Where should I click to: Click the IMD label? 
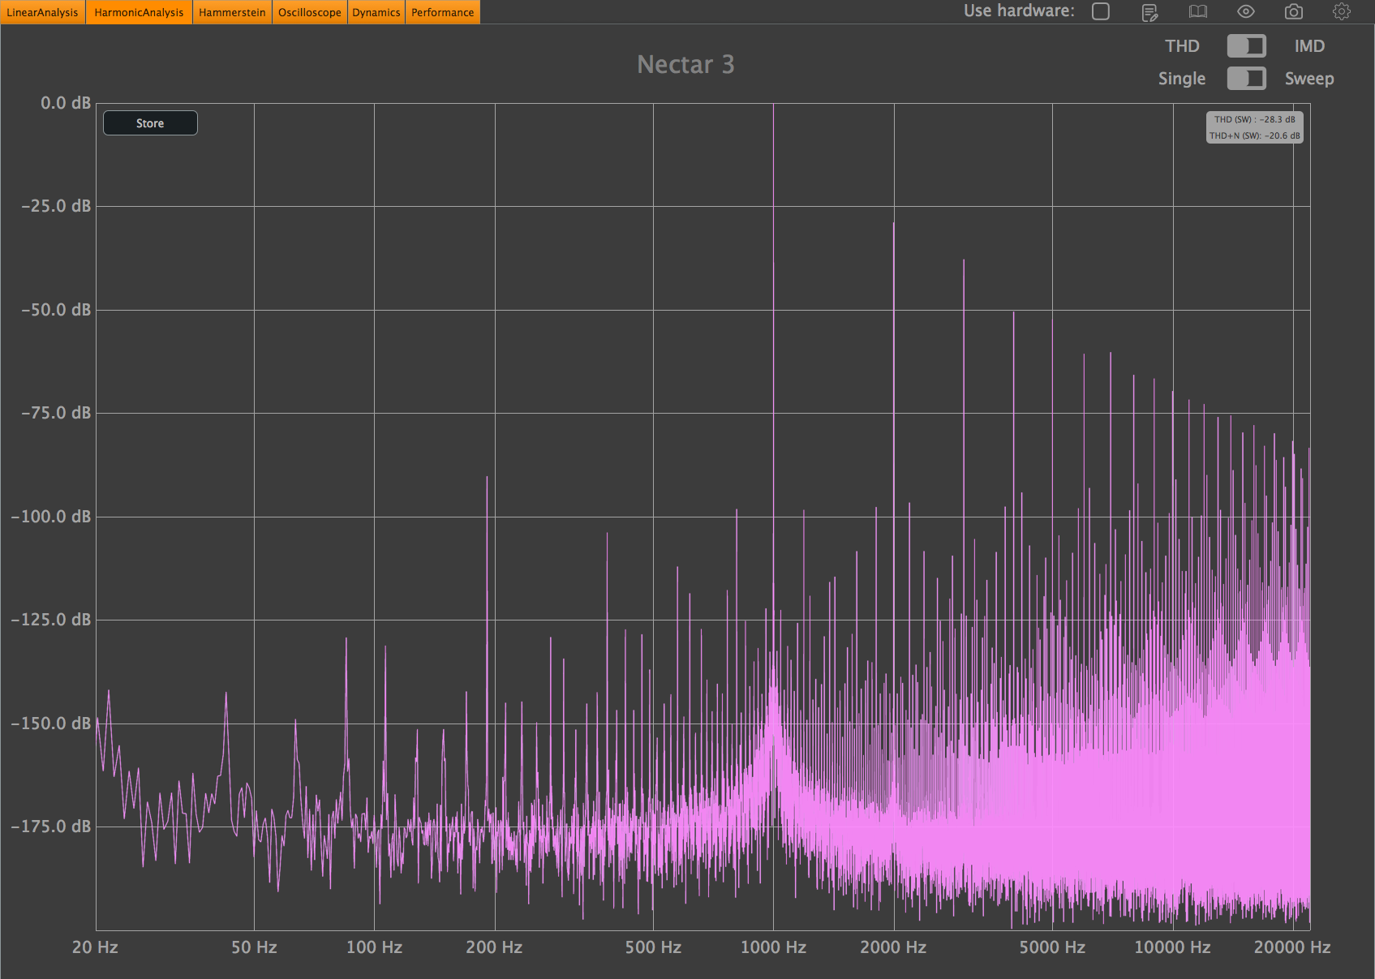coord(1309,46)
